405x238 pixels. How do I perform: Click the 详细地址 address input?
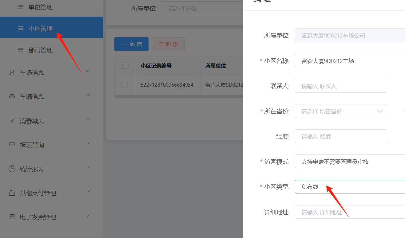pyautogui.click(x=350, y=212)
